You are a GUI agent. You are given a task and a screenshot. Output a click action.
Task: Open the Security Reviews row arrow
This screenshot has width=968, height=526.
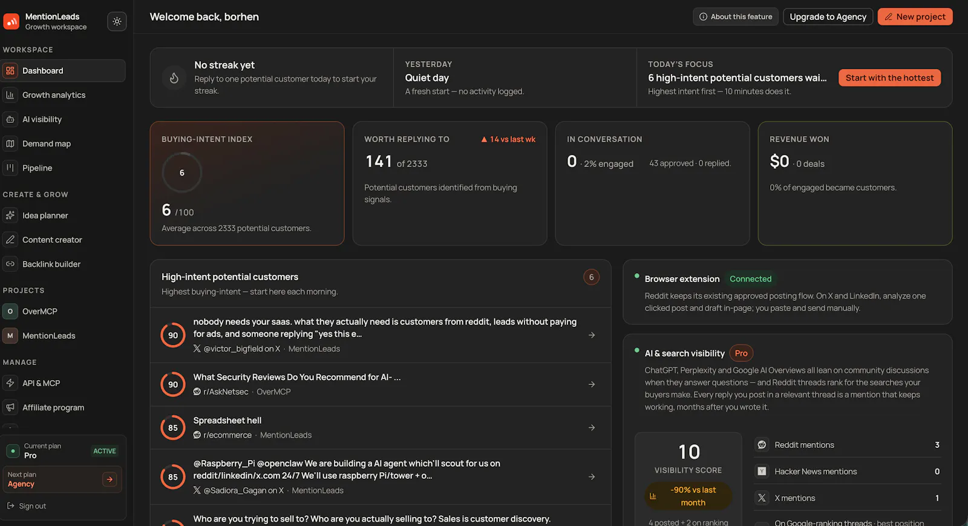tap(592, 384)
